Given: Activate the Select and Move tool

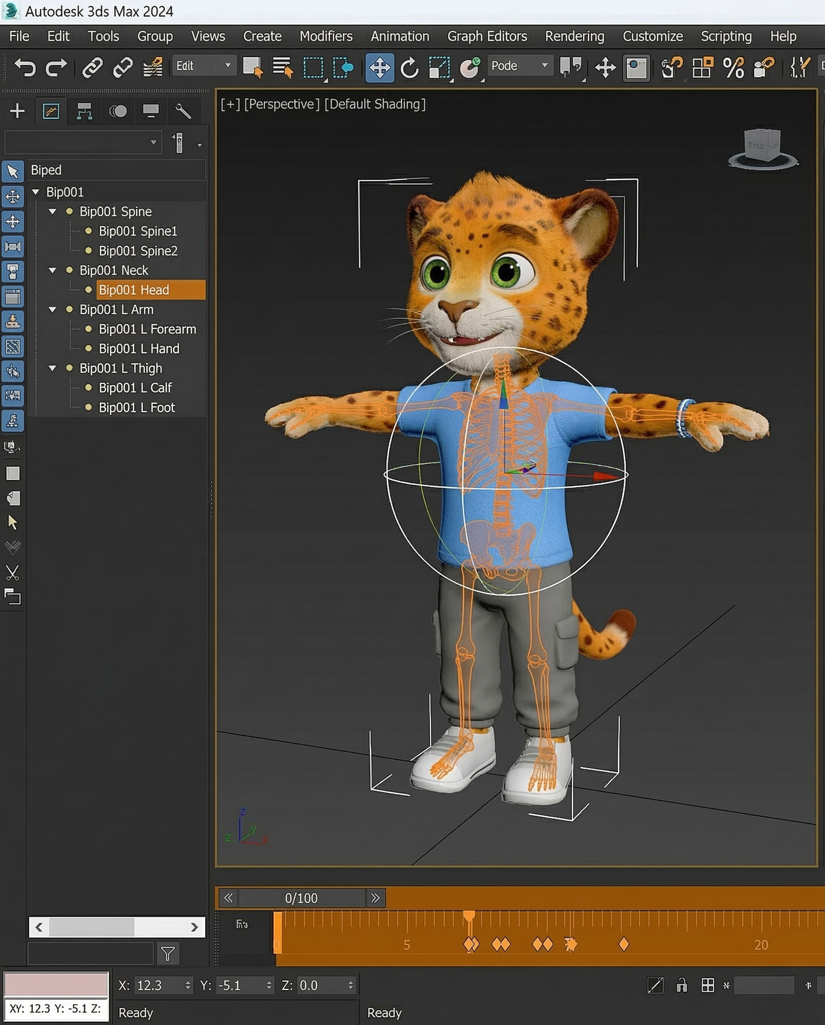Looking at the screenshot, I should coord(379,67).
